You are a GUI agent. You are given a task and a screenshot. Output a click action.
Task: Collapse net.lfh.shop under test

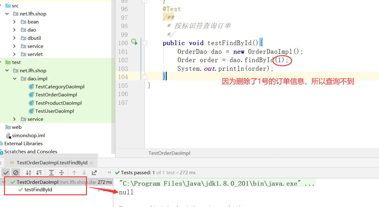[7, 70]
